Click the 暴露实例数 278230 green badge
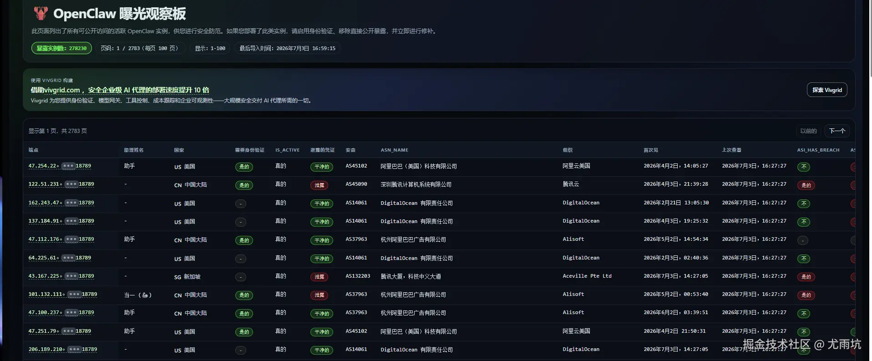 (61, 48)
